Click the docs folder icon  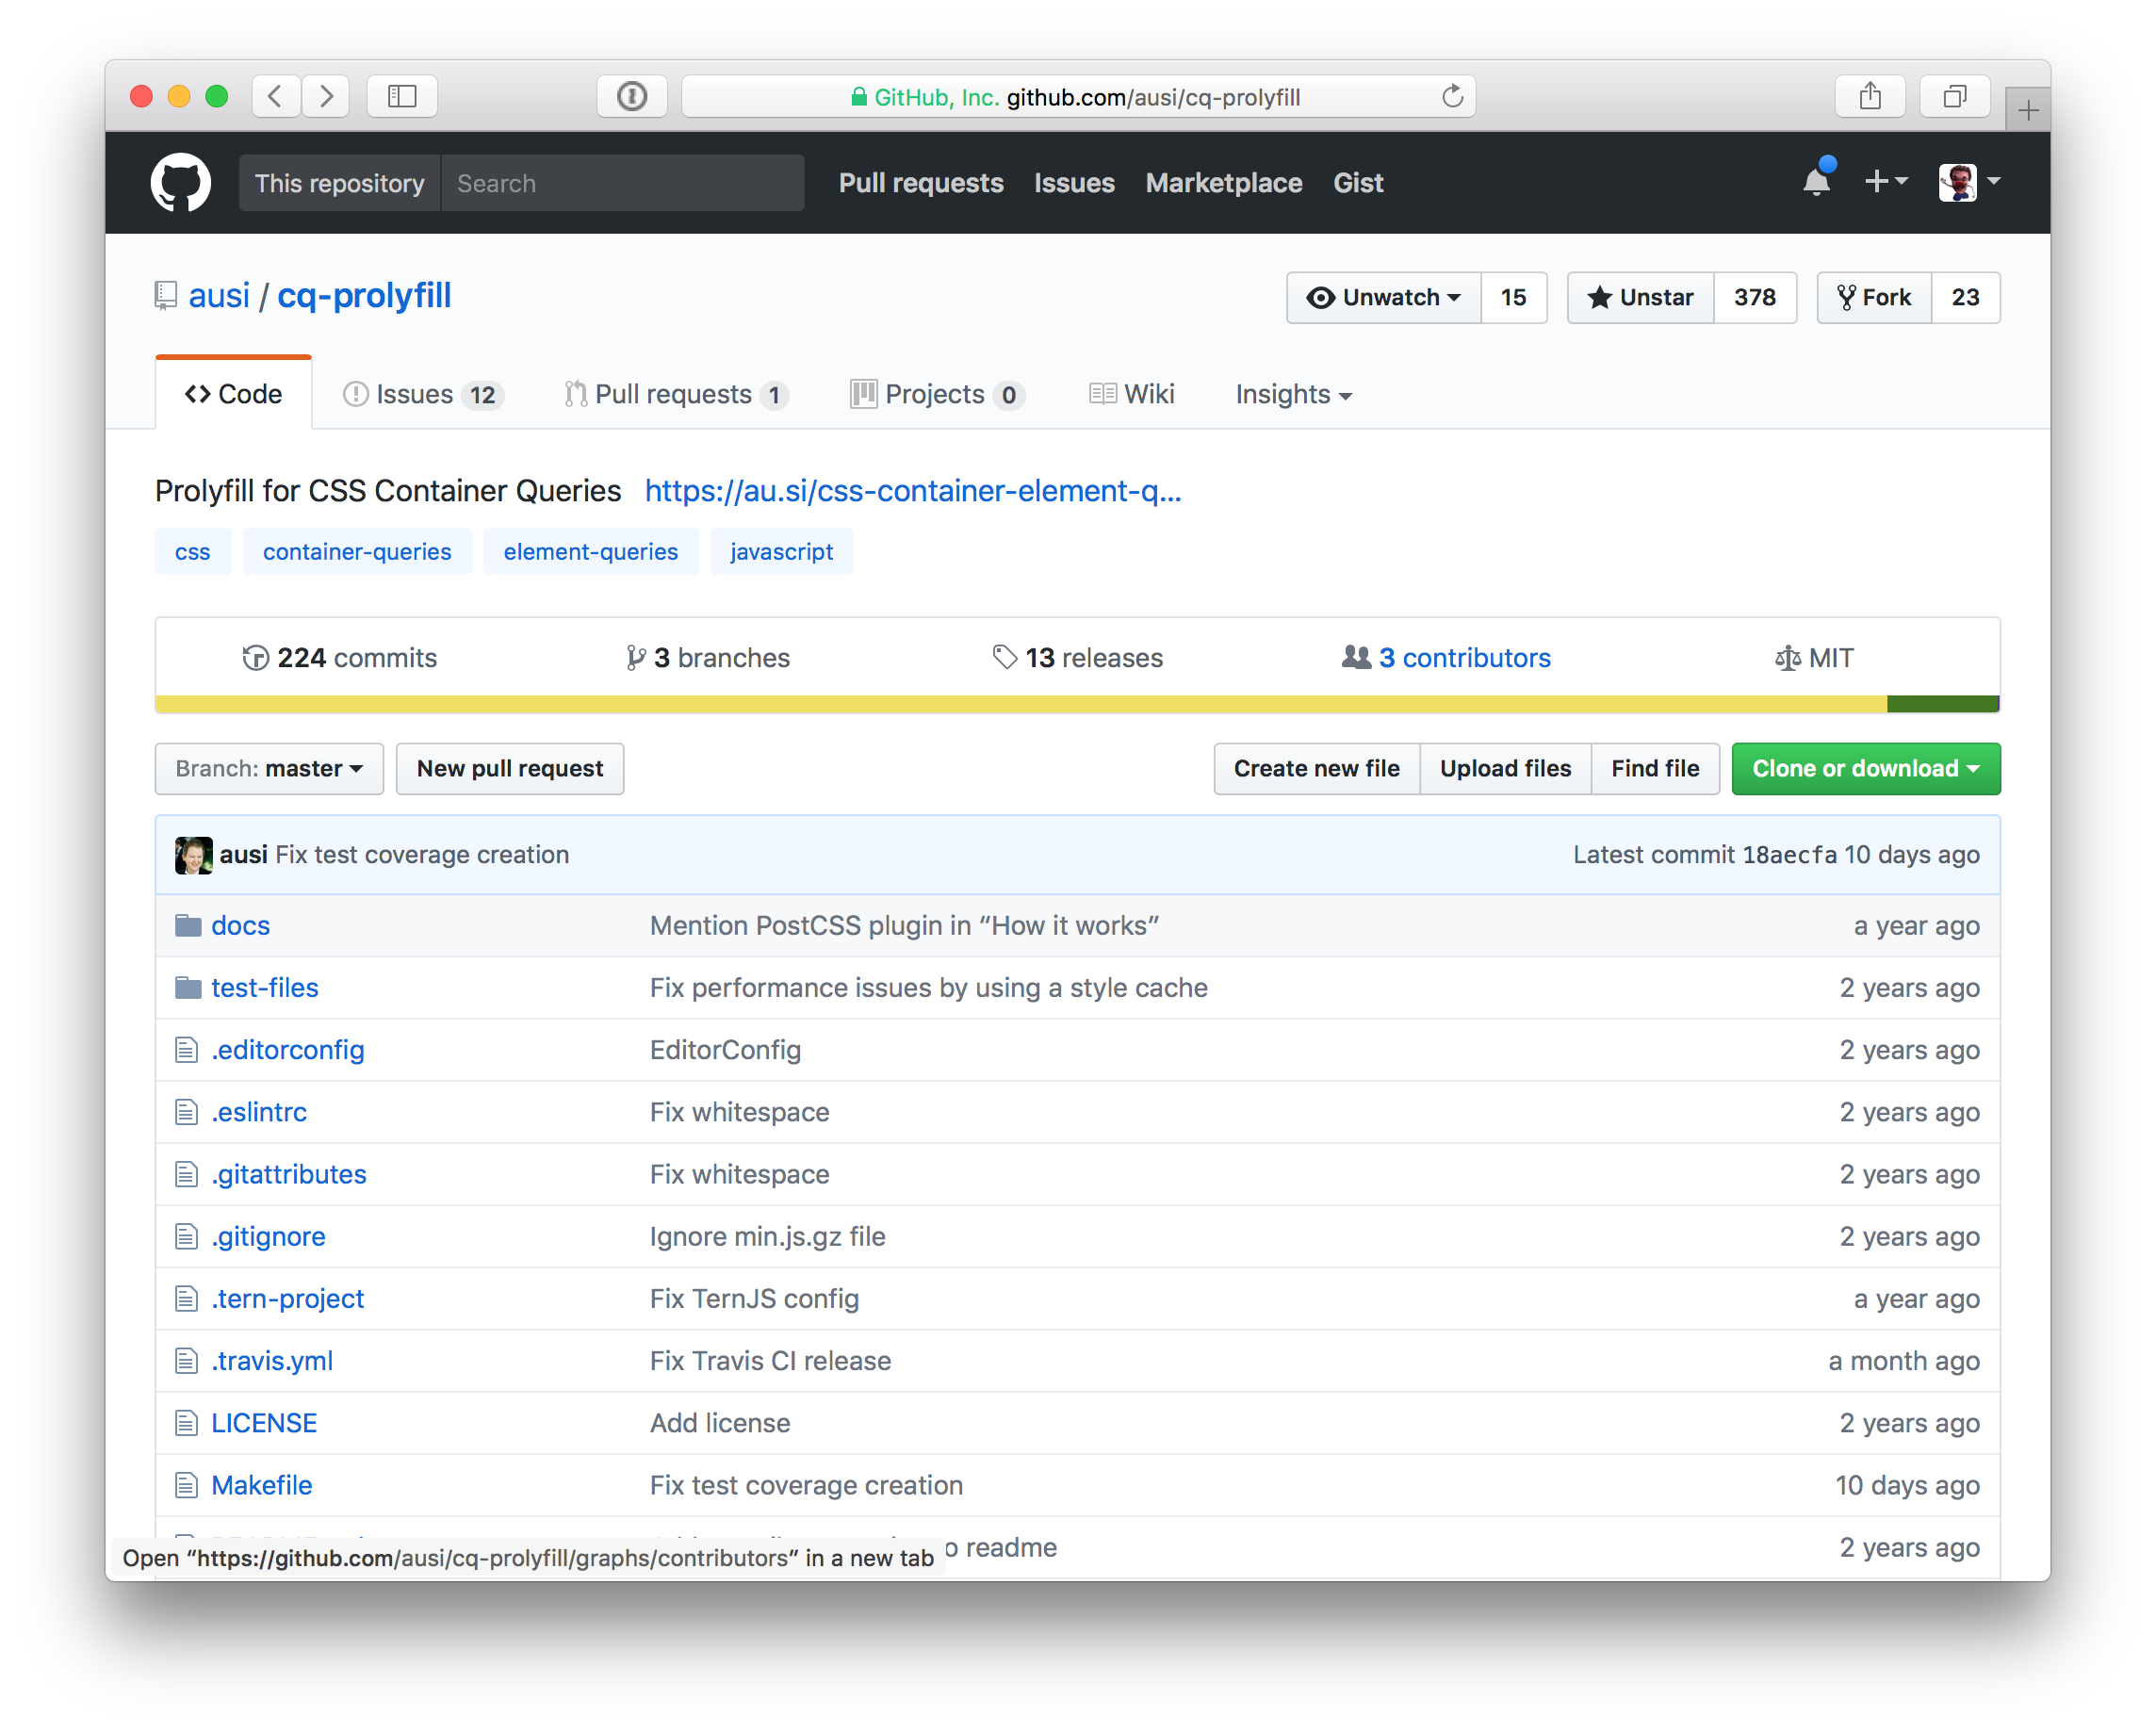187,925
